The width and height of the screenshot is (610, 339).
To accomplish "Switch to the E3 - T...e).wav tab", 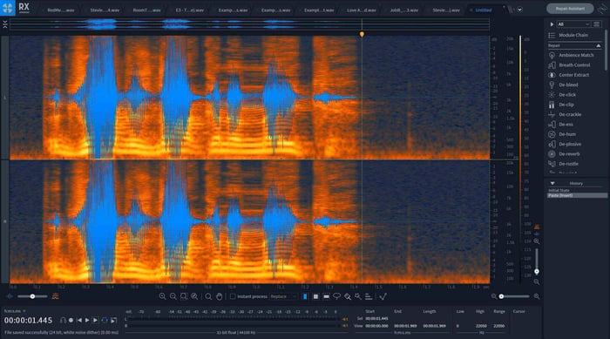I will pos(189,10).
